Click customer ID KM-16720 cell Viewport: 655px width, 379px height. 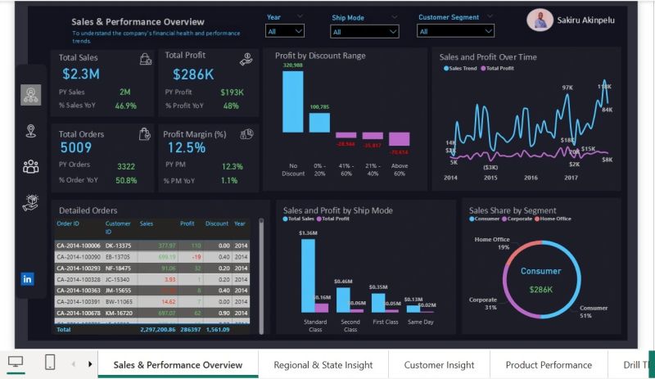(x=119, y=313)
